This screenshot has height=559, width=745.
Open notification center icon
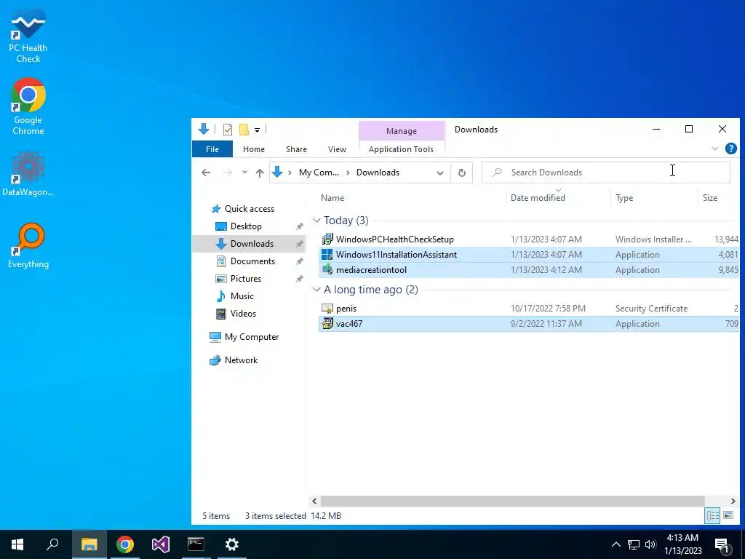tap(721, 544)
